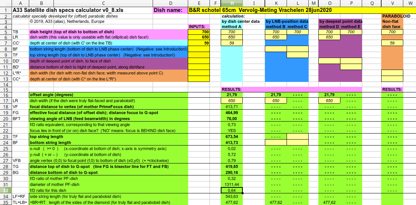Viewport: 416px width, 205px height.
Task: Select the paraboloid column depth value 59
Action: tap(392, 43)
